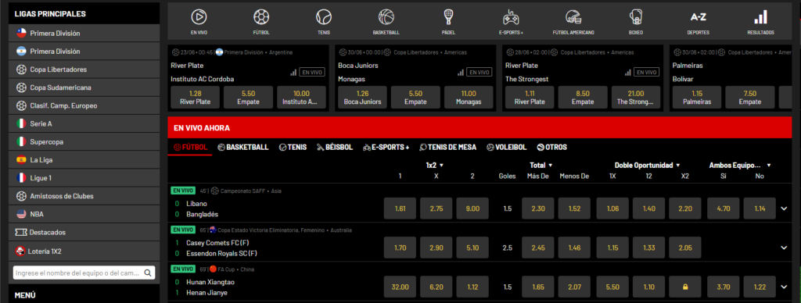Image resolution: width=801 pixels, height=303 pixels.
Task: Select Ambos Equipos Sí 4.70 for Líbano match
Action: (x=724, y=209)
